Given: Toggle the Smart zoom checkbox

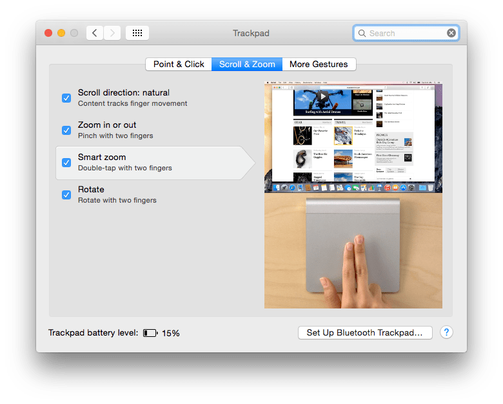Looking at the screenshot, I should (66, 163).
